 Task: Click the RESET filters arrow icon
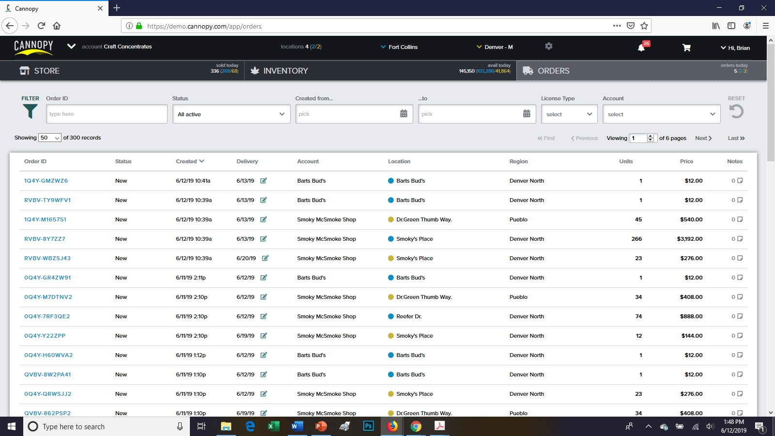pyautogui.click(x=736, y=111)
